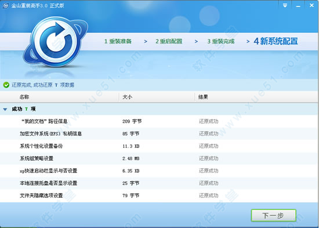Sort by the 大小 column header

[157, 97]
